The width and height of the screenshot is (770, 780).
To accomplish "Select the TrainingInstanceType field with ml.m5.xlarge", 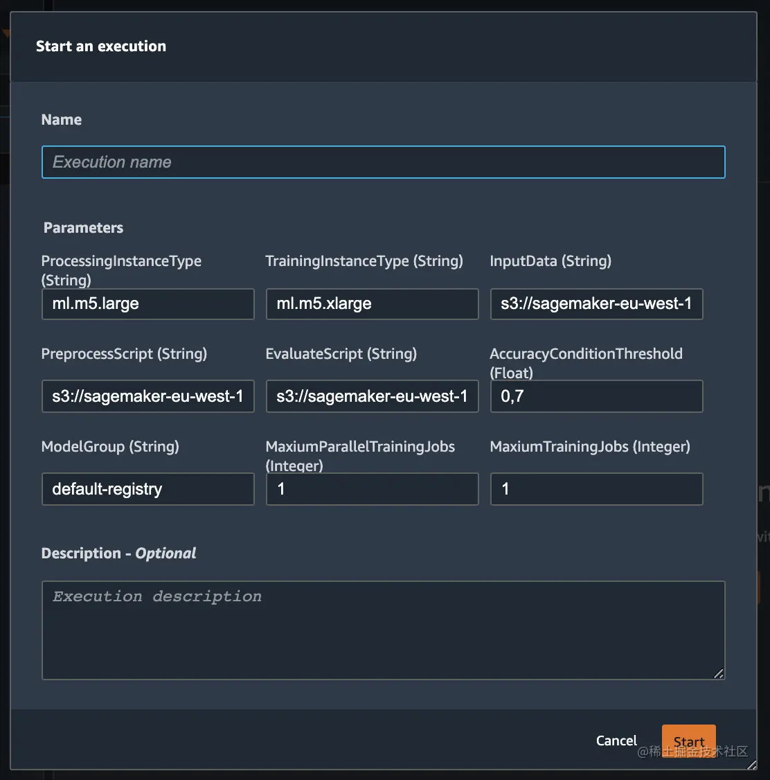I will tap(372, 304).
